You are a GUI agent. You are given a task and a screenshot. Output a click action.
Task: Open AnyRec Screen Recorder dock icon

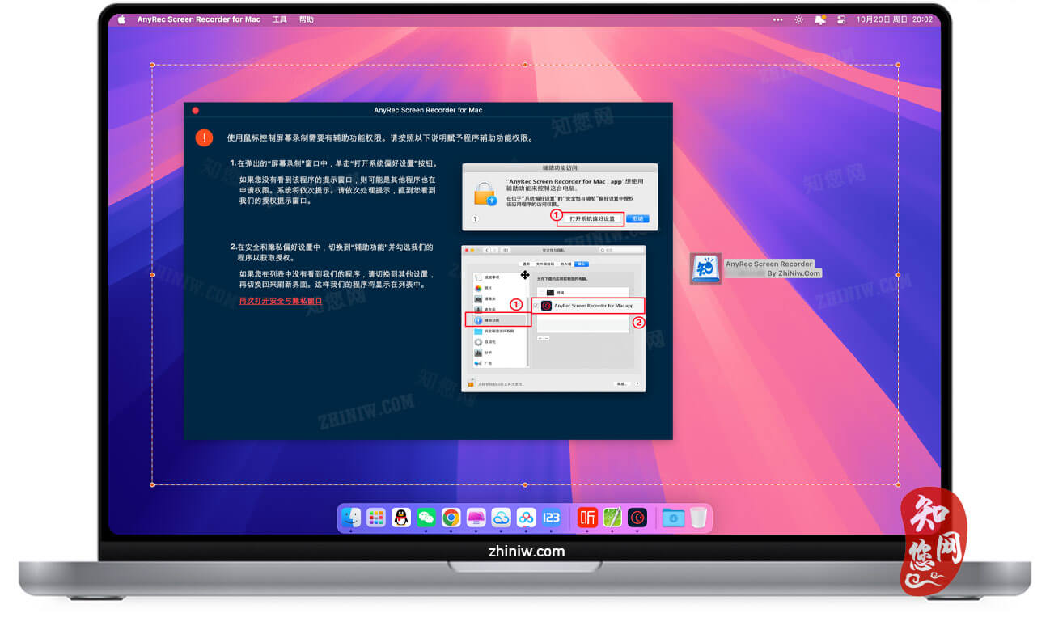click(x=637, y=518)
